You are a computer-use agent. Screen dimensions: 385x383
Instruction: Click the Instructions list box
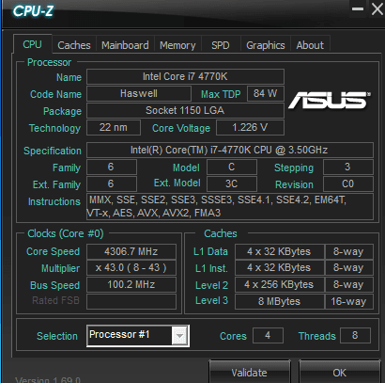pyautogui.click(x=230, y=206)
